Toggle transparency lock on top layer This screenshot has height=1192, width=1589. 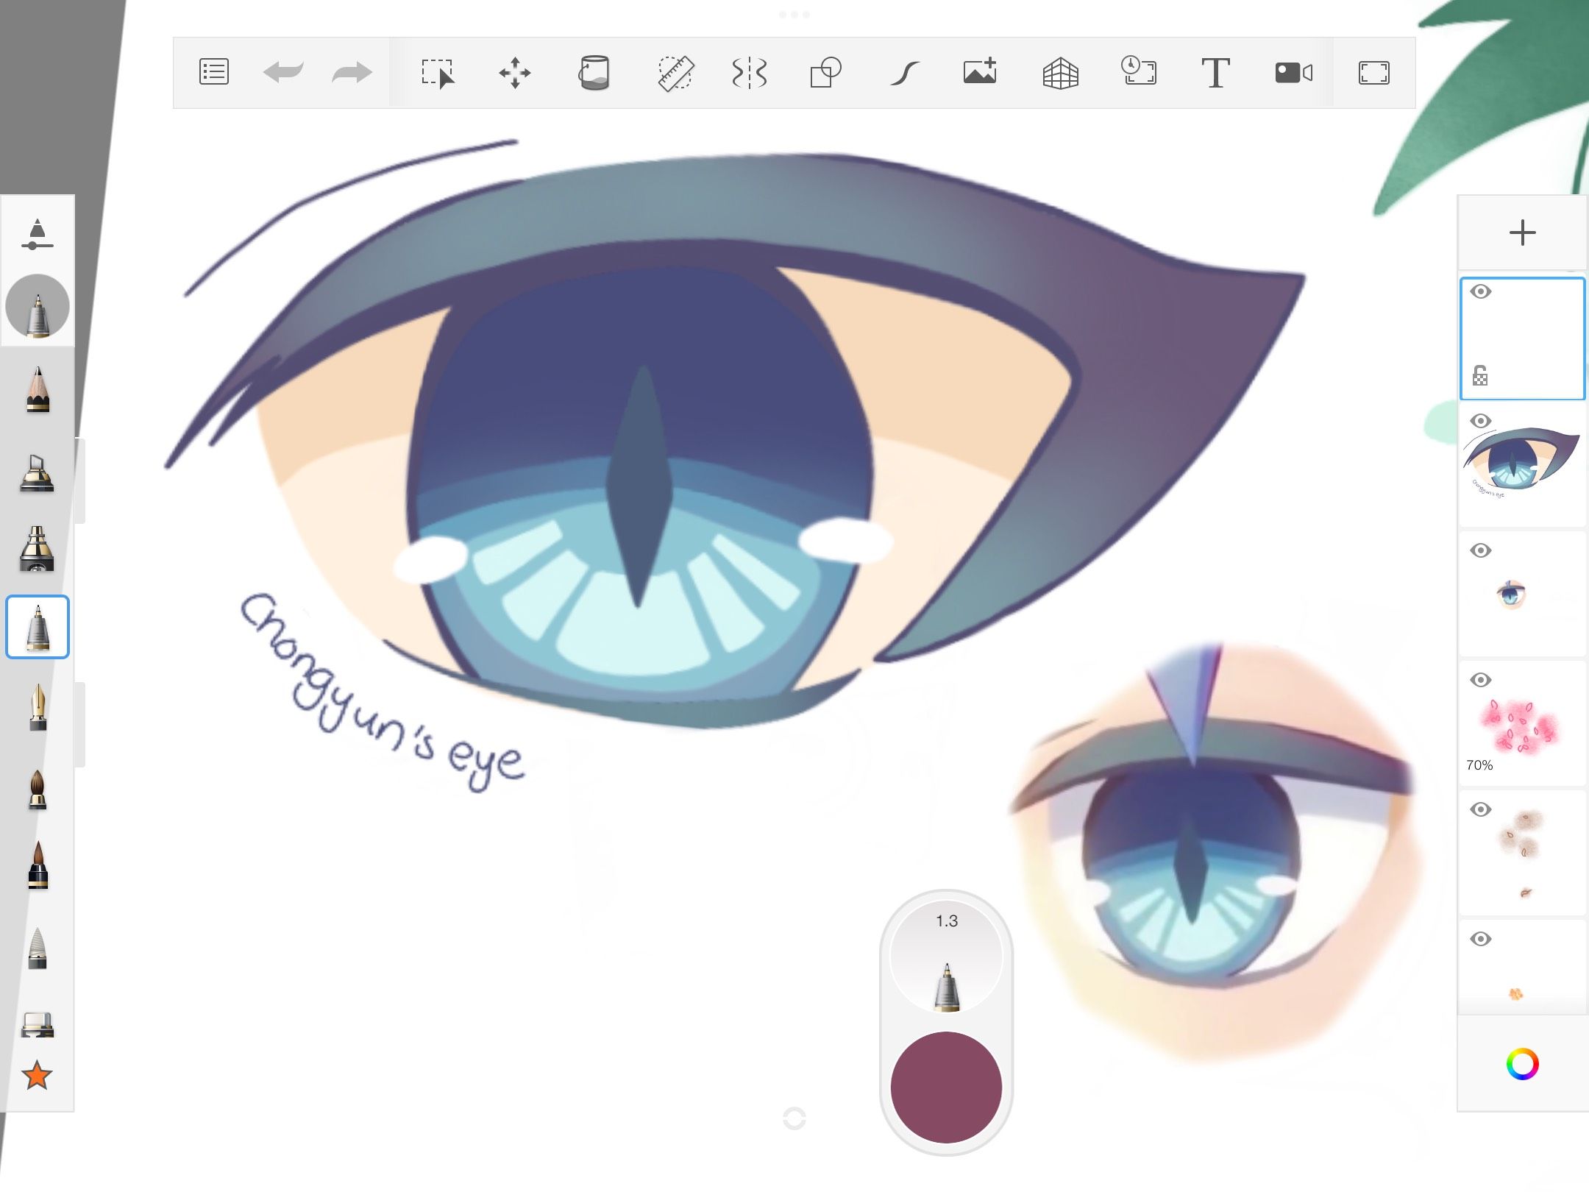[x=1480, y=376]
